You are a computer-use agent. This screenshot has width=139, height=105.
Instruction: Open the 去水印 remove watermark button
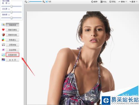13,60
